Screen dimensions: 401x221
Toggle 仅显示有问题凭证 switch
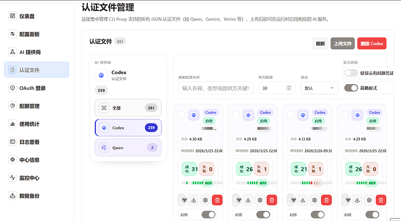coord(351,73)
